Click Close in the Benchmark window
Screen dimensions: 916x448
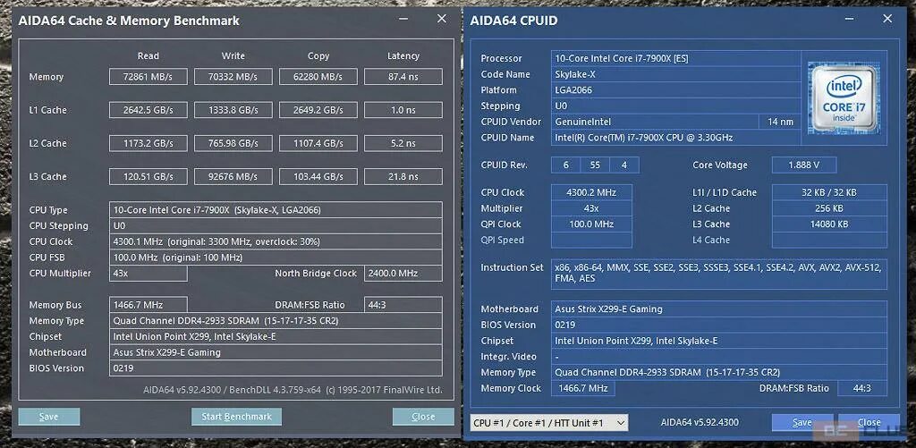pyautogui.click(x=423, y=417)
